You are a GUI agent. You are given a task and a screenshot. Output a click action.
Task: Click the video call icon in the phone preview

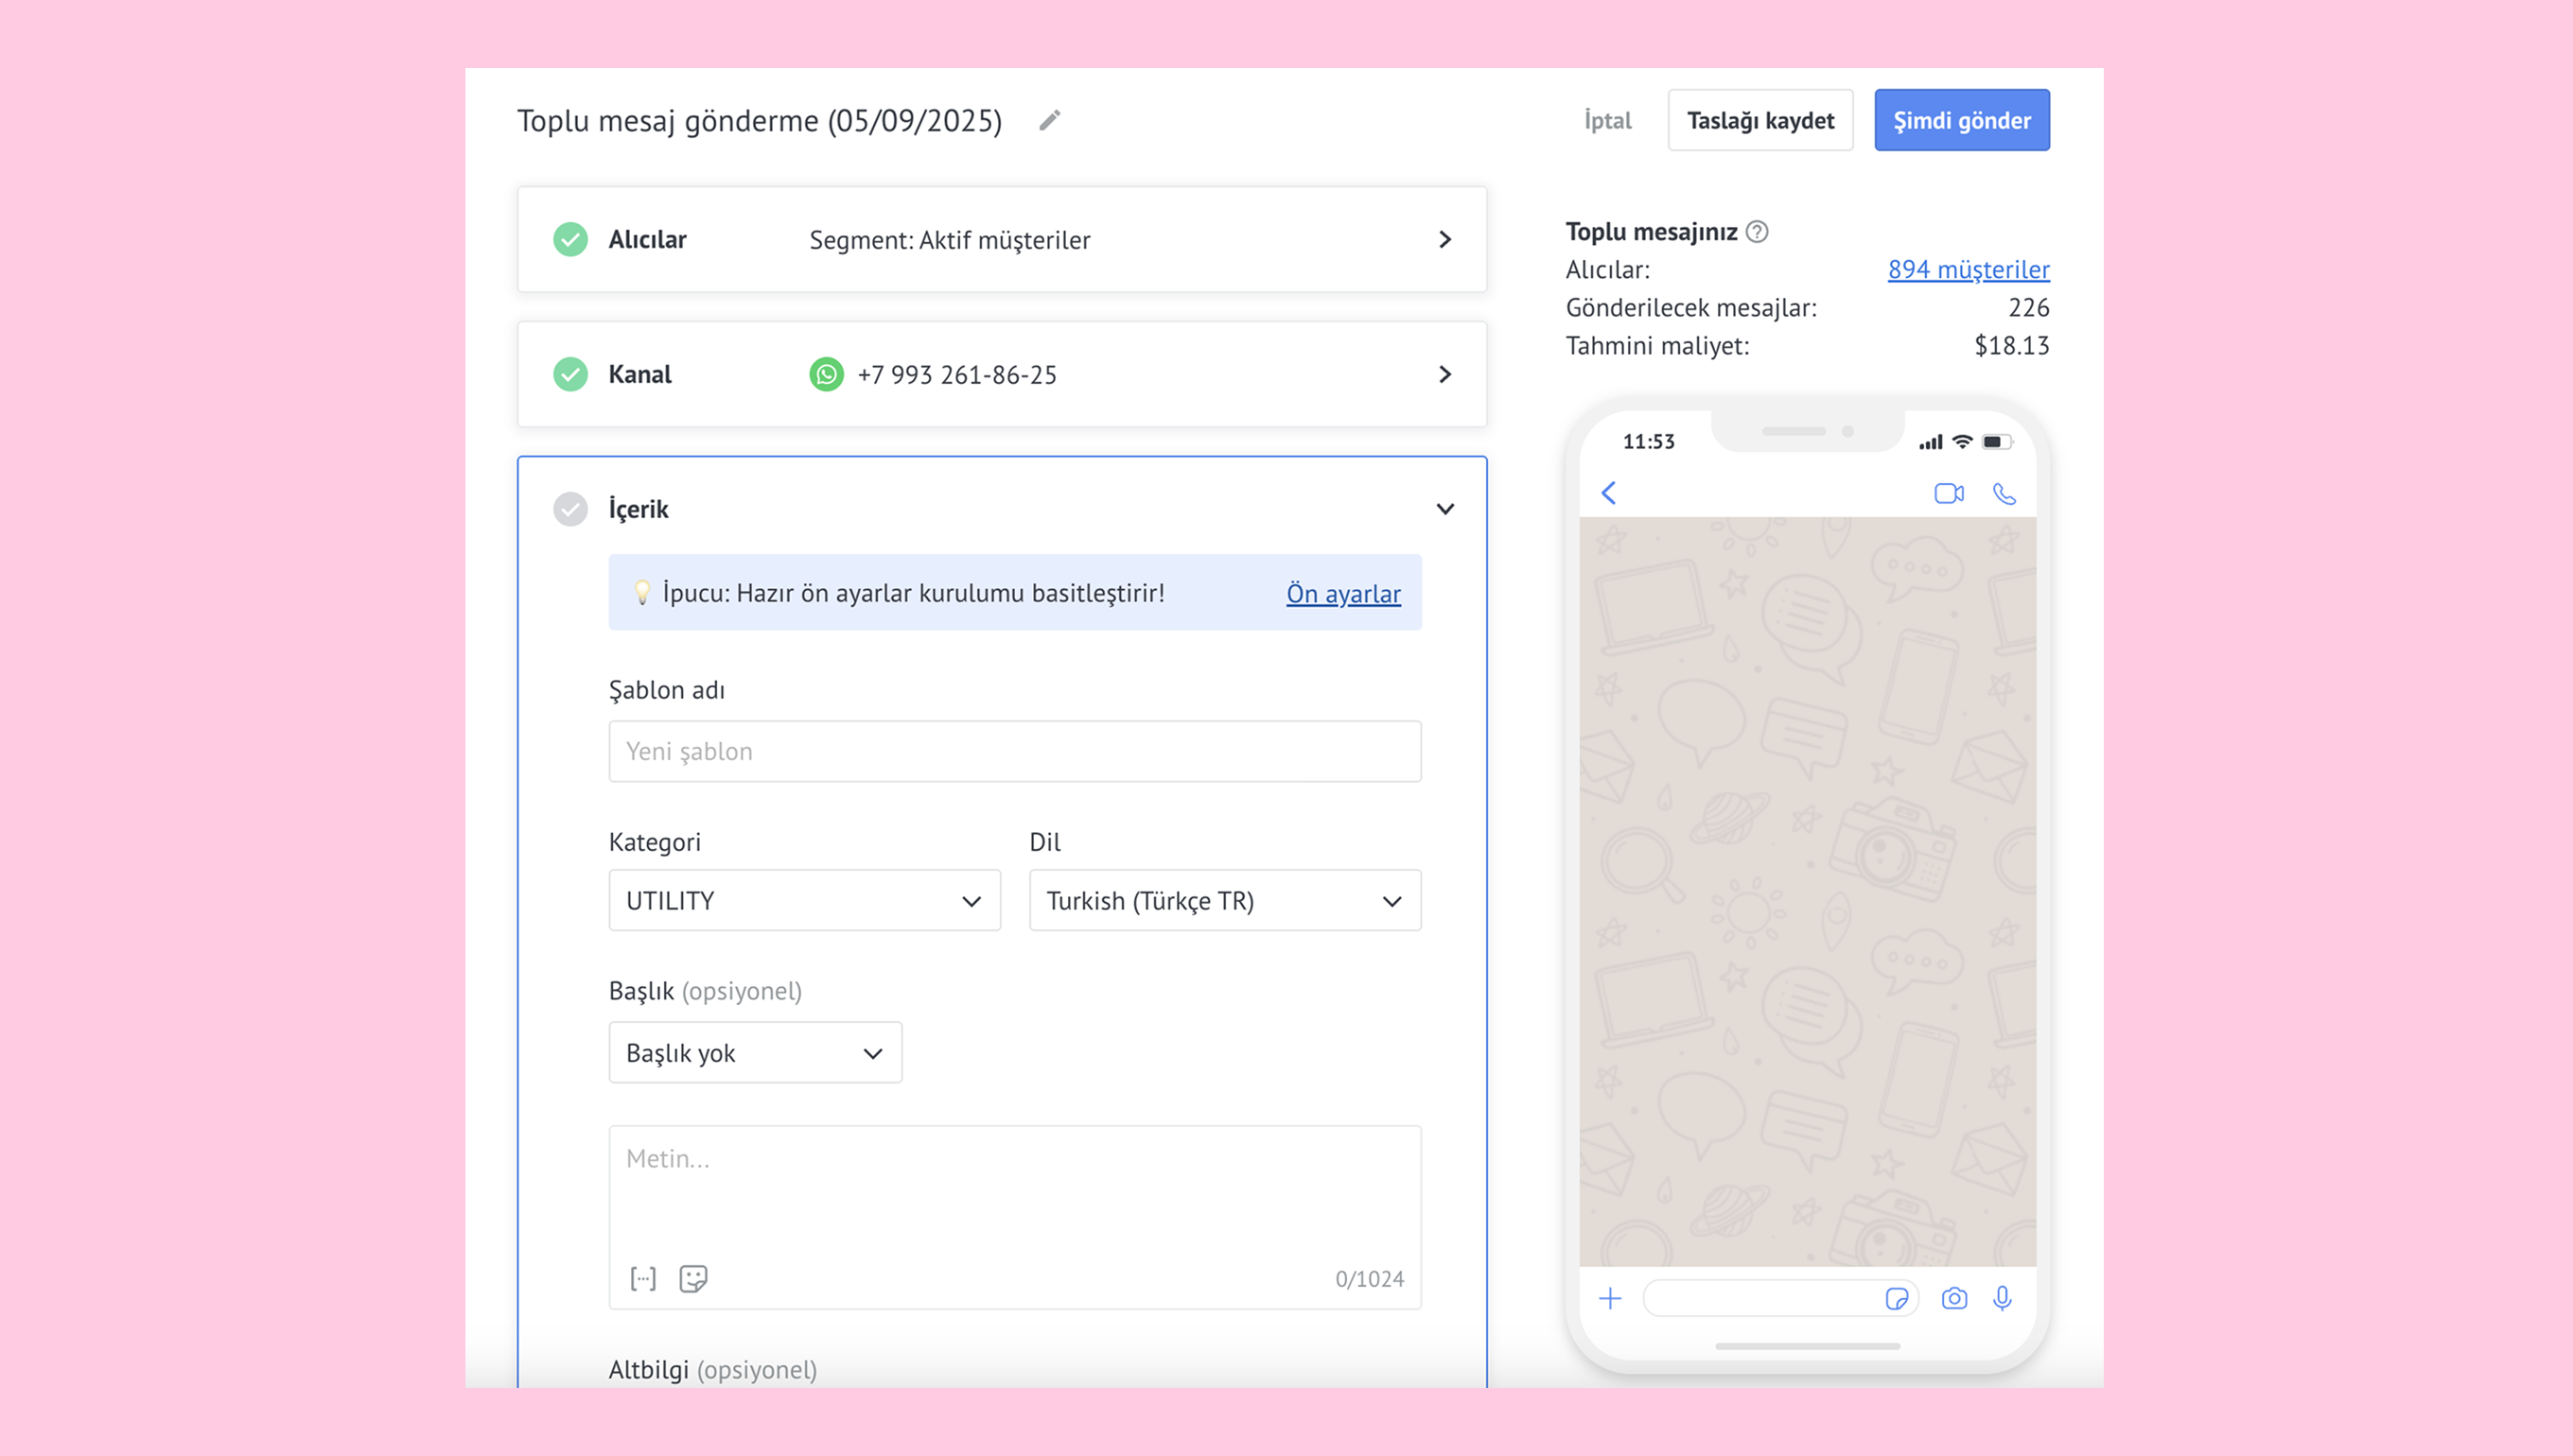[x=1948, y=493]
